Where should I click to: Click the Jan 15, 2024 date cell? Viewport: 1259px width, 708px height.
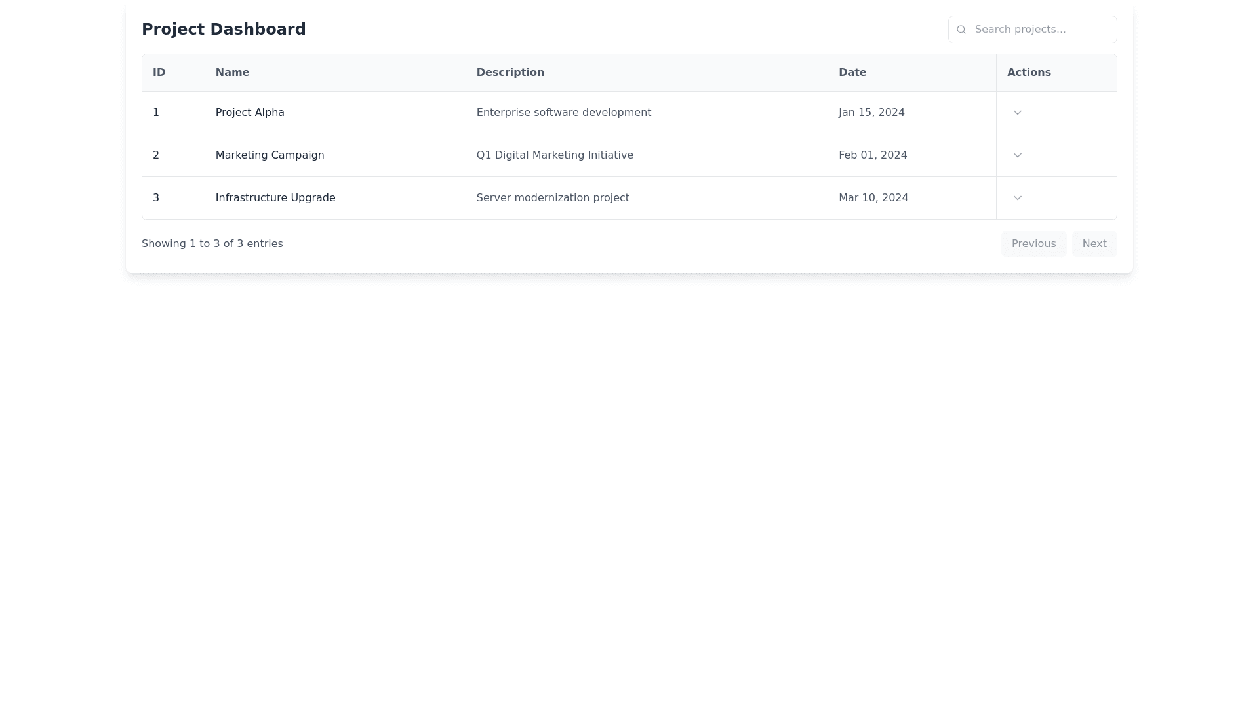[871, 113]
